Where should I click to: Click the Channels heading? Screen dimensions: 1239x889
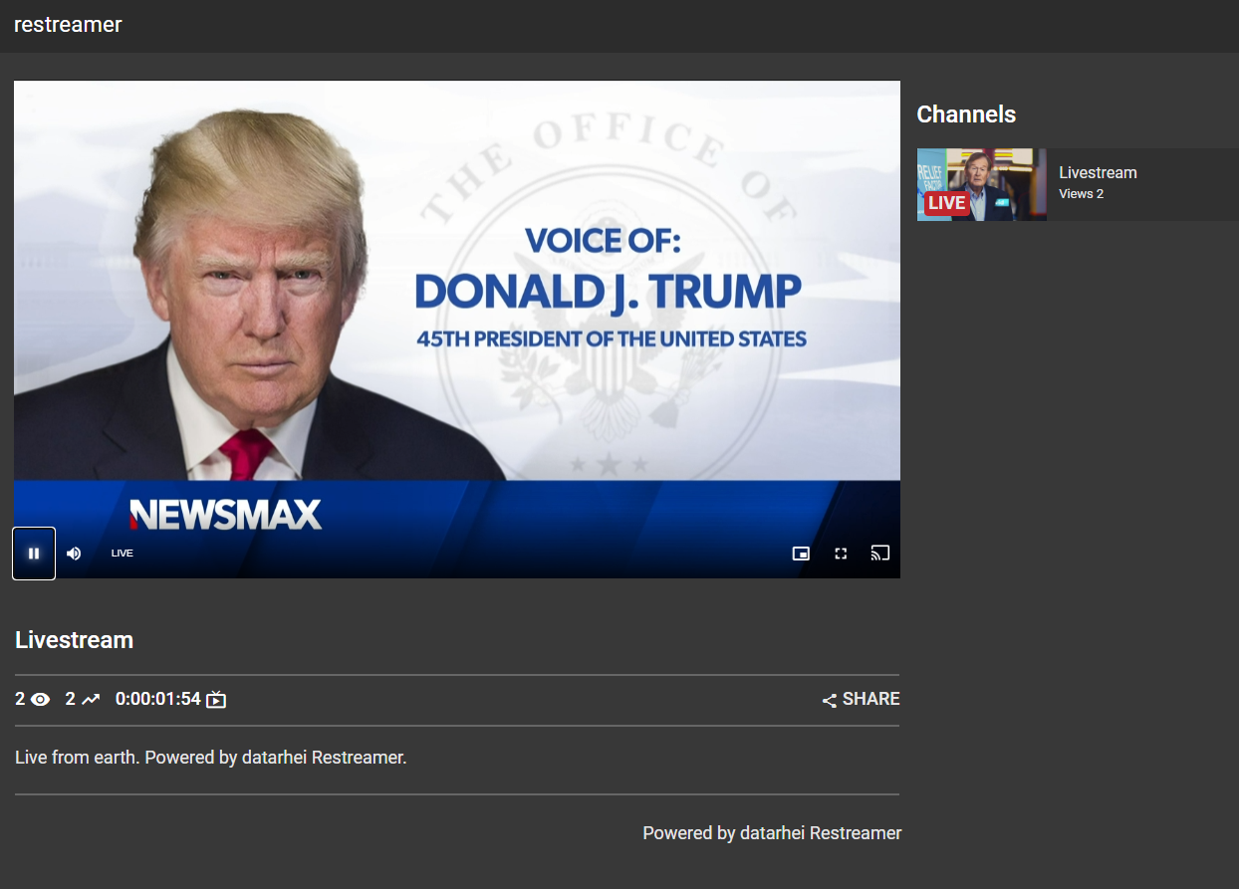(966, 114)
